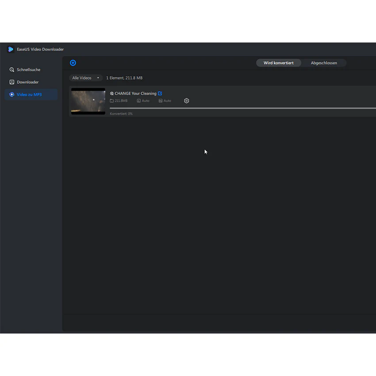
Task: Click the film reel icon beside the title
Action: click(x=112, y=93)
